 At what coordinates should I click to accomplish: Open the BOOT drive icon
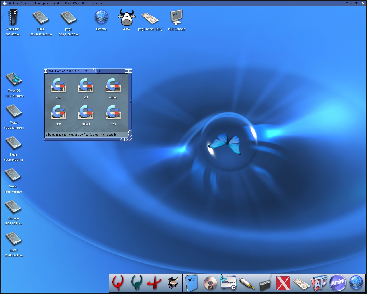[14, 239]
